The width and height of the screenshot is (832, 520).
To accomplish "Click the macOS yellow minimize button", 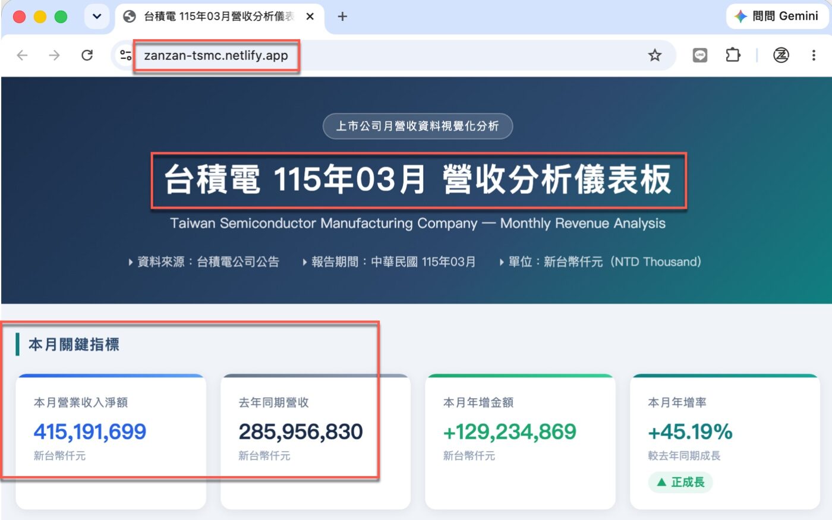I will coord(40,17).
